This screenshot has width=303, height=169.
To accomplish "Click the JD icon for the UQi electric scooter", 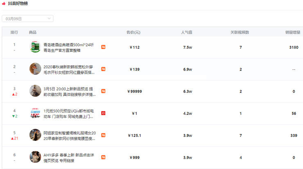I will 103,113.
